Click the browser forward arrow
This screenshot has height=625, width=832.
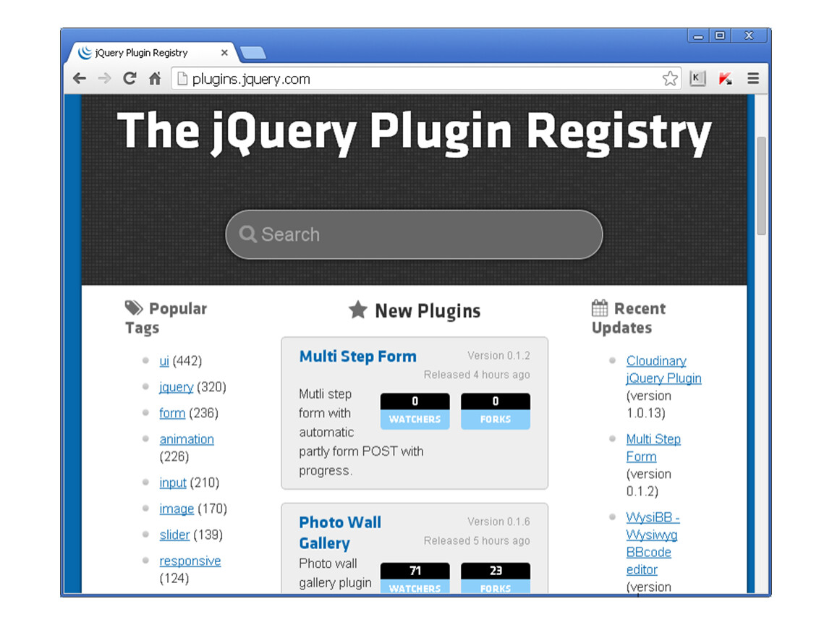coord(104,79)
